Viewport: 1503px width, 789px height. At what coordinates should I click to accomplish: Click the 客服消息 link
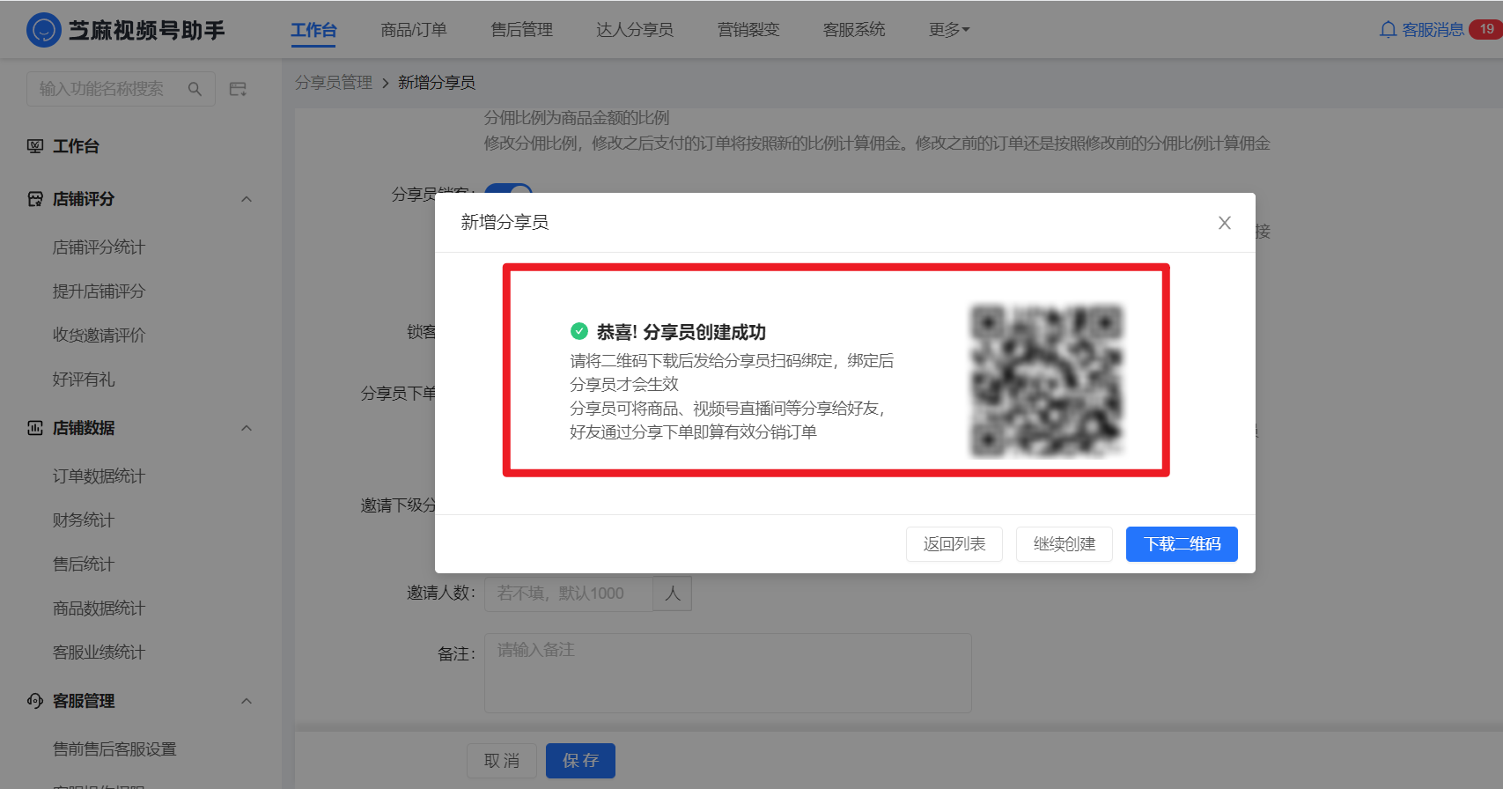[1433, 30]
